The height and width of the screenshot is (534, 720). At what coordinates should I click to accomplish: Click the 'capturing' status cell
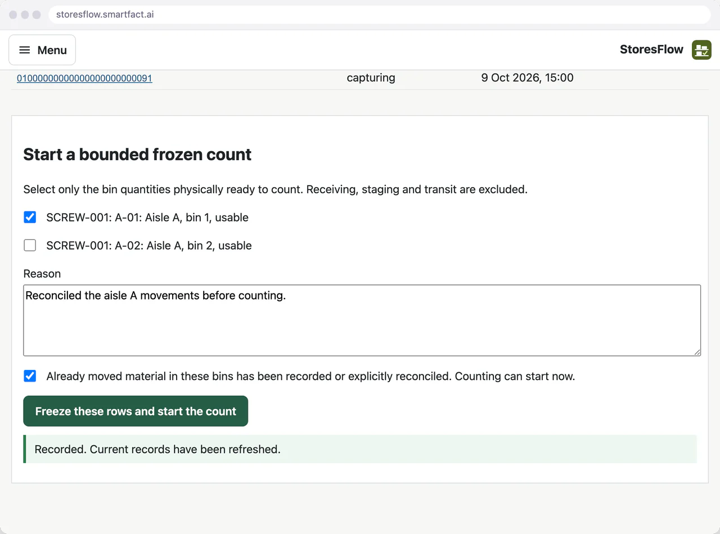(x=371, y=78)
